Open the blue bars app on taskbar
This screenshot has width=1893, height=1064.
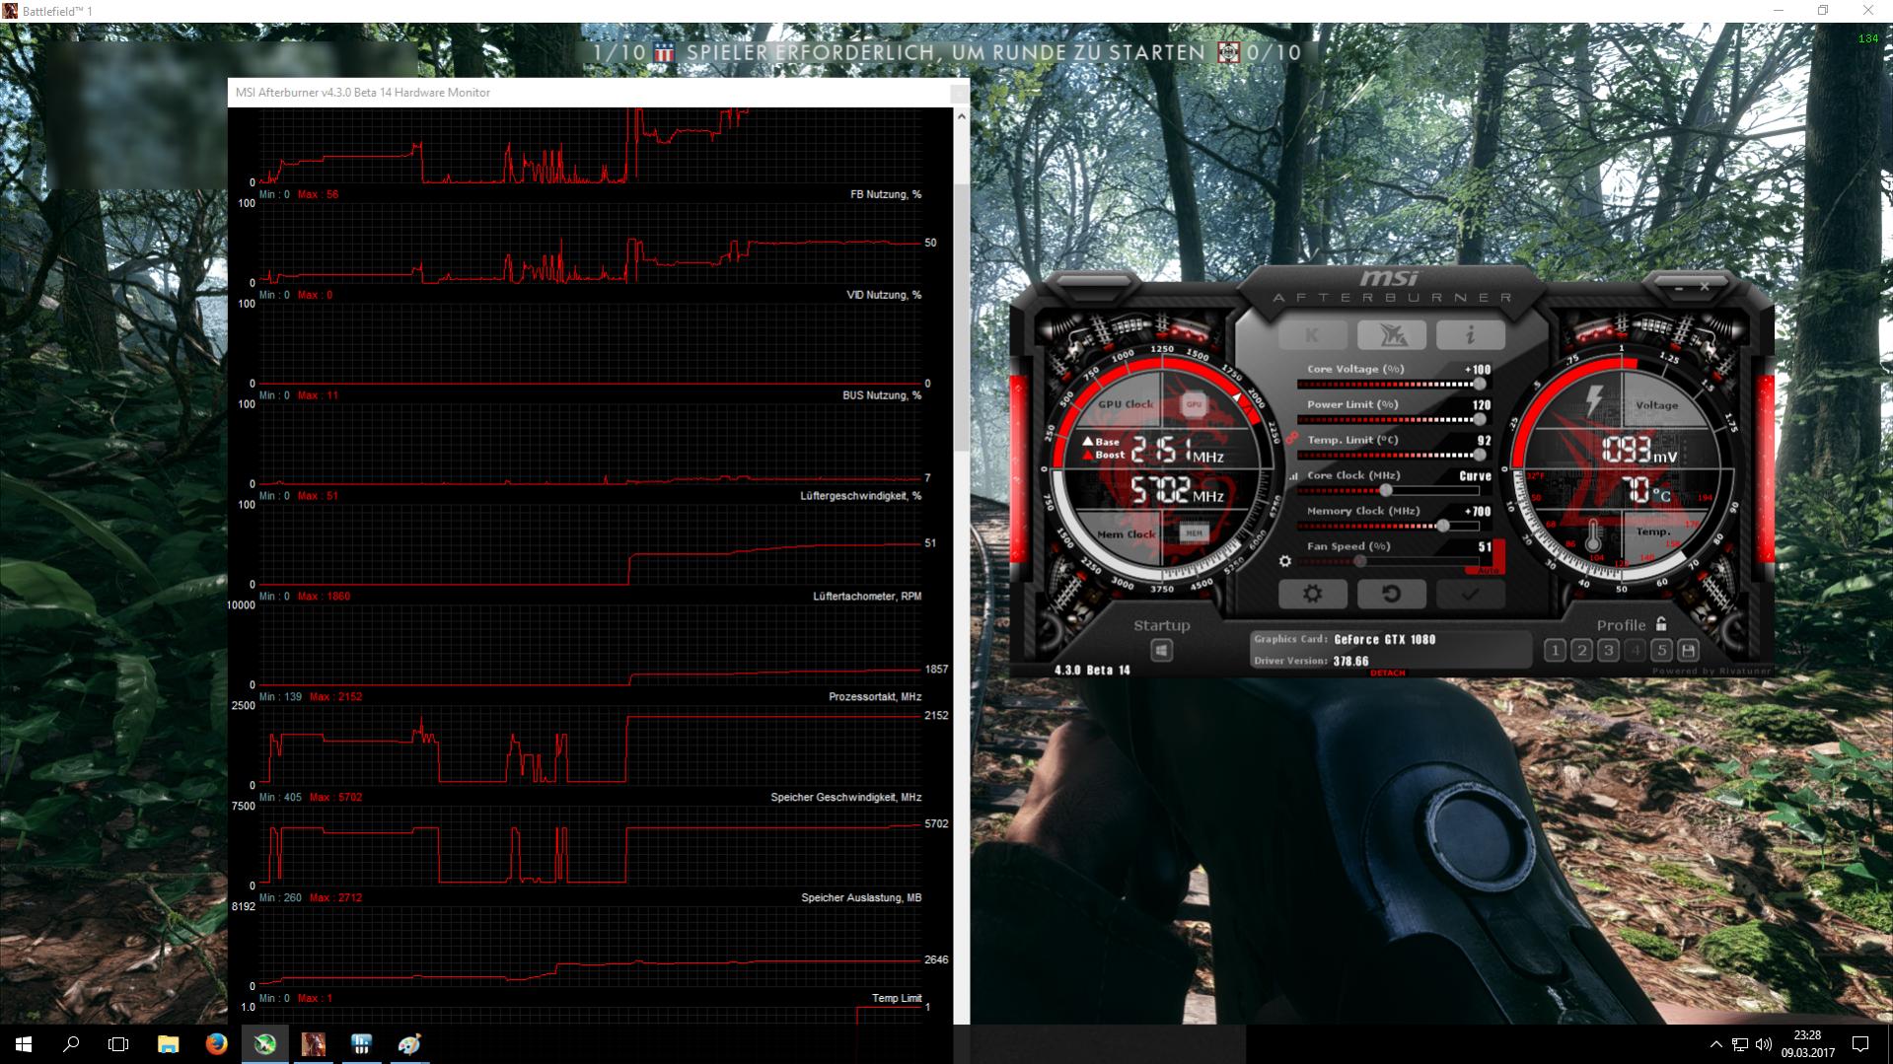[x=361, y=1043]
